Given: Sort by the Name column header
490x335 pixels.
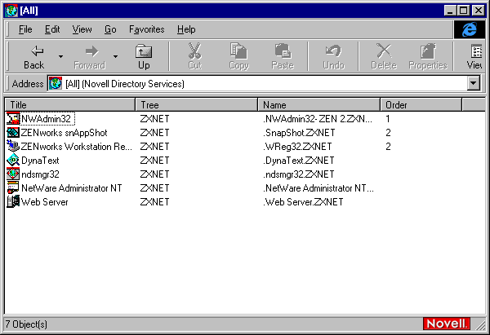Looking at the screenshot, I should 319,105.
